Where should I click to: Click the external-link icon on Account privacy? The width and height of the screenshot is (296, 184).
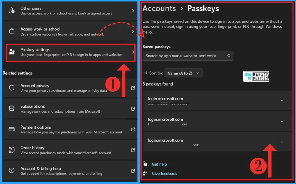(133, 88)
